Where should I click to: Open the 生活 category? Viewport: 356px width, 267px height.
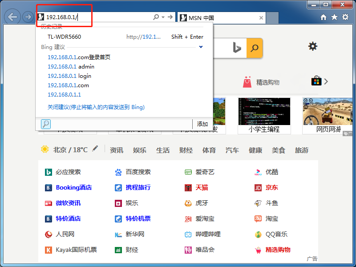[163, 150]
